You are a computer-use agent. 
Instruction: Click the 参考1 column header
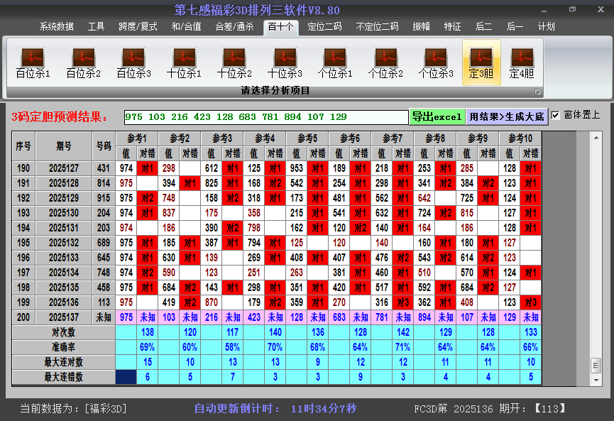(137, 138)
